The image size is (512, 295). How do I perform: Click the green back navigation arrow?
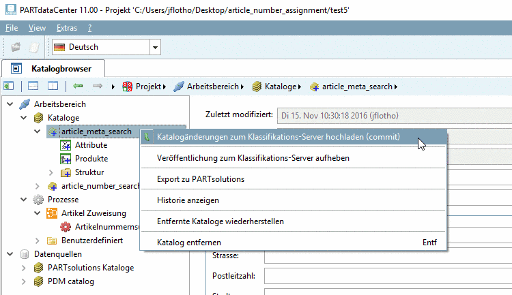click(79, 87)
